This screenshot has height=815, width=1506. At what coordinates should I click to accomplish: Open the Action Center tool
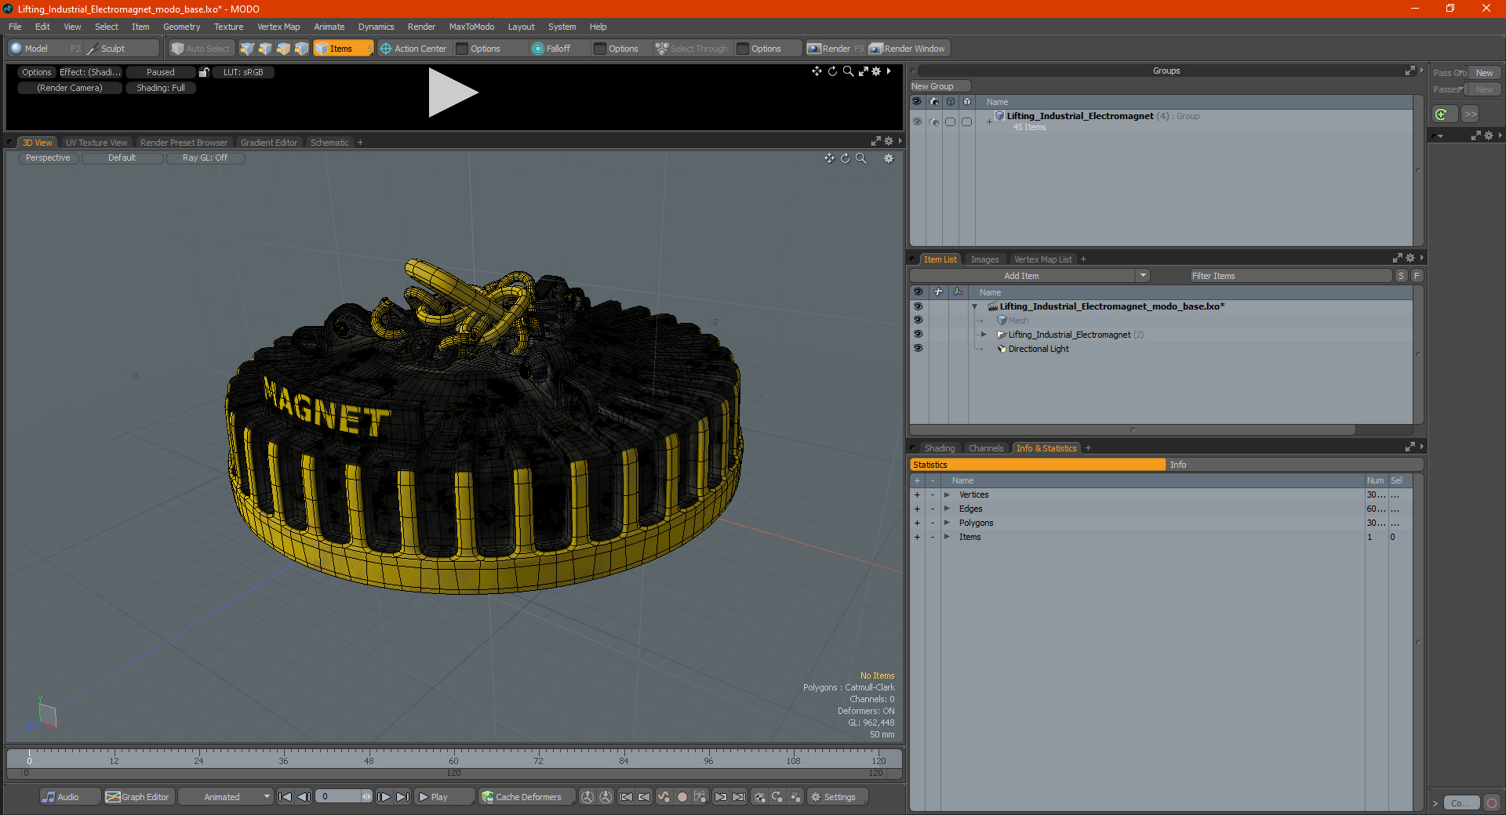[x=413, y=49]
